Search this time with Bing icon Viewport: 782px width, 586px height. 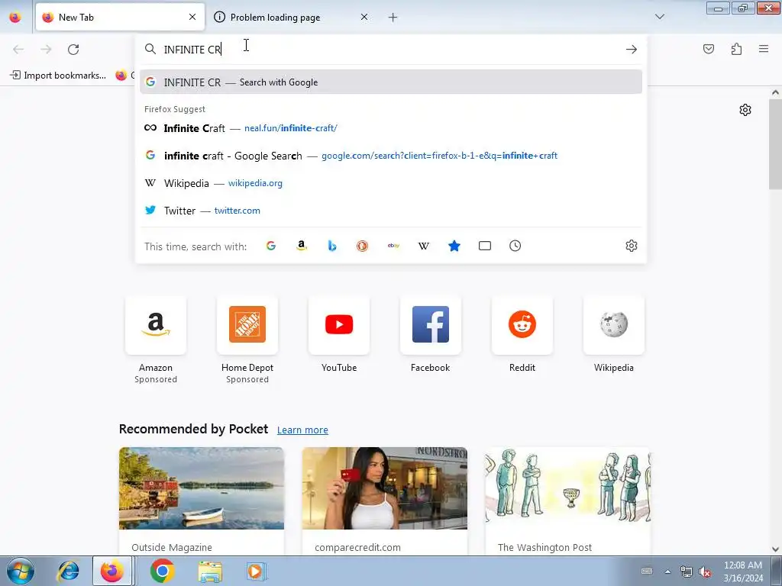(x=332, y=246)
